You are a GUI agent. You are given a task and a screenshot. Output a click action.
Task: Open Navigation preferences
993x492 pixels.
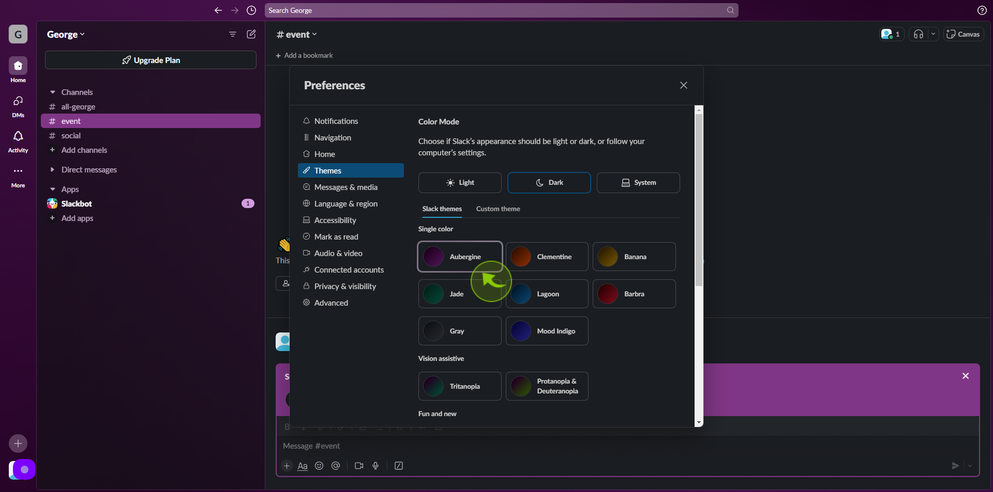(x=351, y=137)
